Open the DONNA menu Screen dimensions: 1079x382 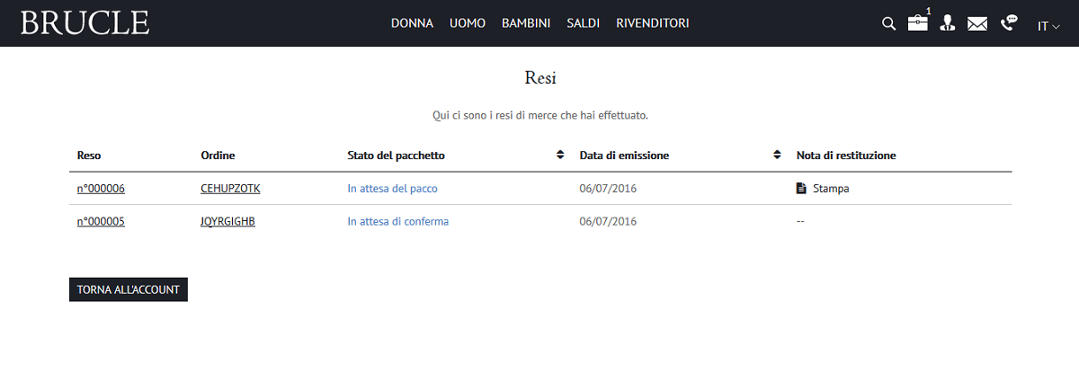click(x=412, y=23)
